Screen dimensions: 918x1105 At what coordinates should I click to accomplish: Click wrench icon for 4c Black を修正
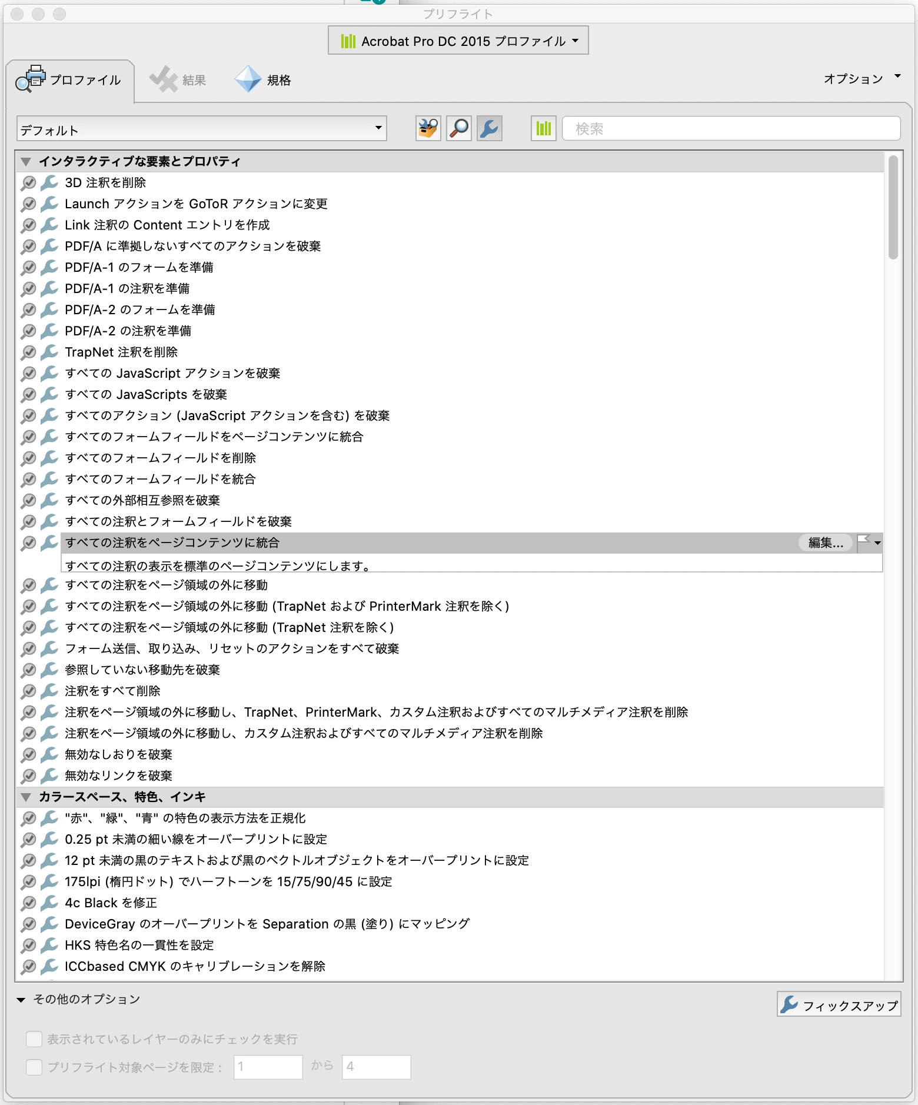(49, 903)
